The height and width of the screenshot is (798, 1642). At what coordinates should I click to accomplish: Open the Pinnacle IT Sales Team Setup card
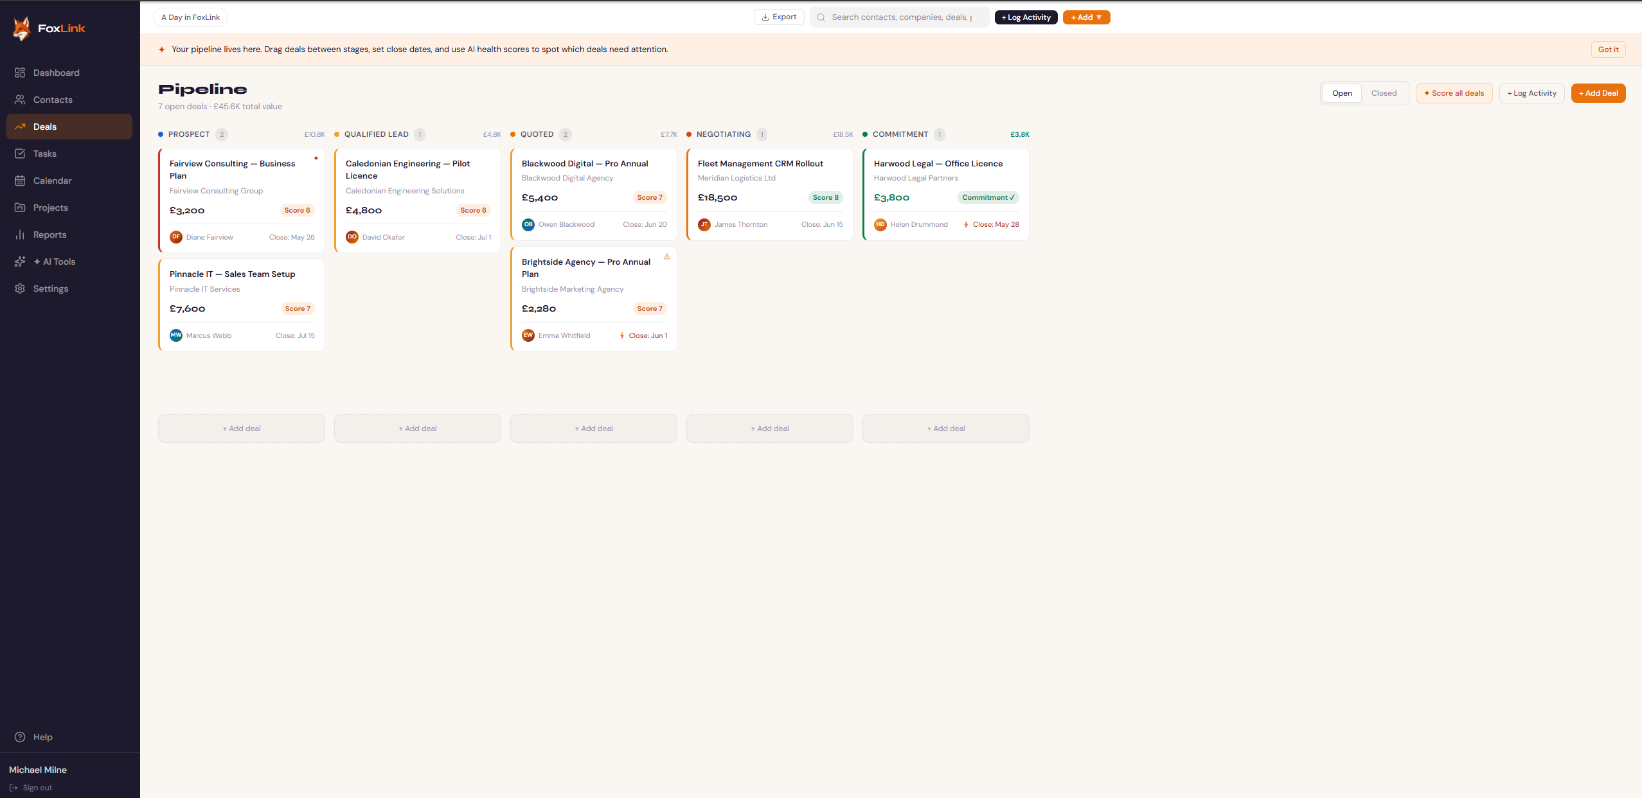coord(242,305)
